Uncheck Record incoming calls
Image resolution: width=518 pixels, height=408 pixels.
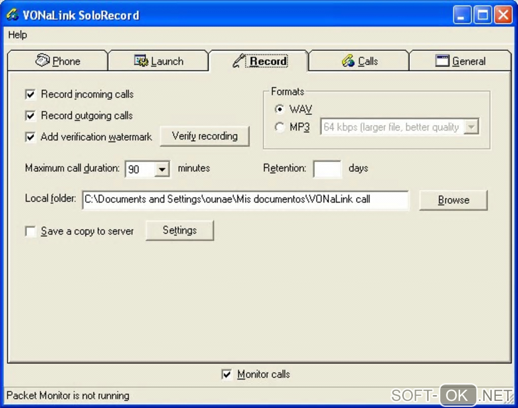(x=30, y=95)
